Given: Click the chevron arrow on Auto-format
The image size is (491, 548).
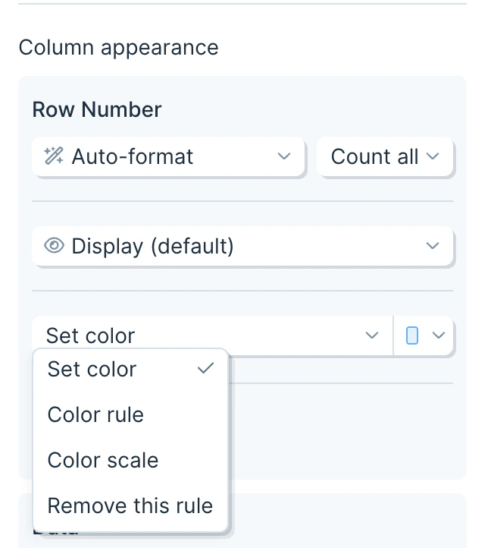Looking at the screenshot, I should tap(284, 156).
